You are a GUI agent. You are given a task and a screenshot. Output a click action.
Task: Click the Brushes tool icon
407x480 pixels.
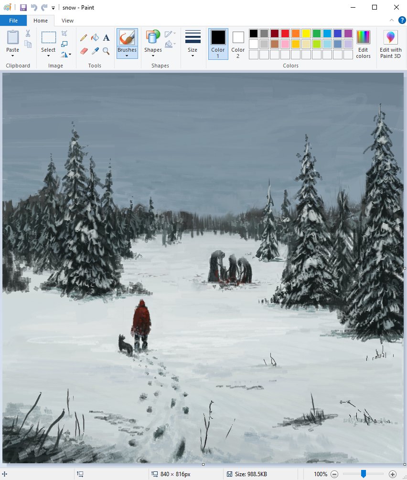(127, 38)
